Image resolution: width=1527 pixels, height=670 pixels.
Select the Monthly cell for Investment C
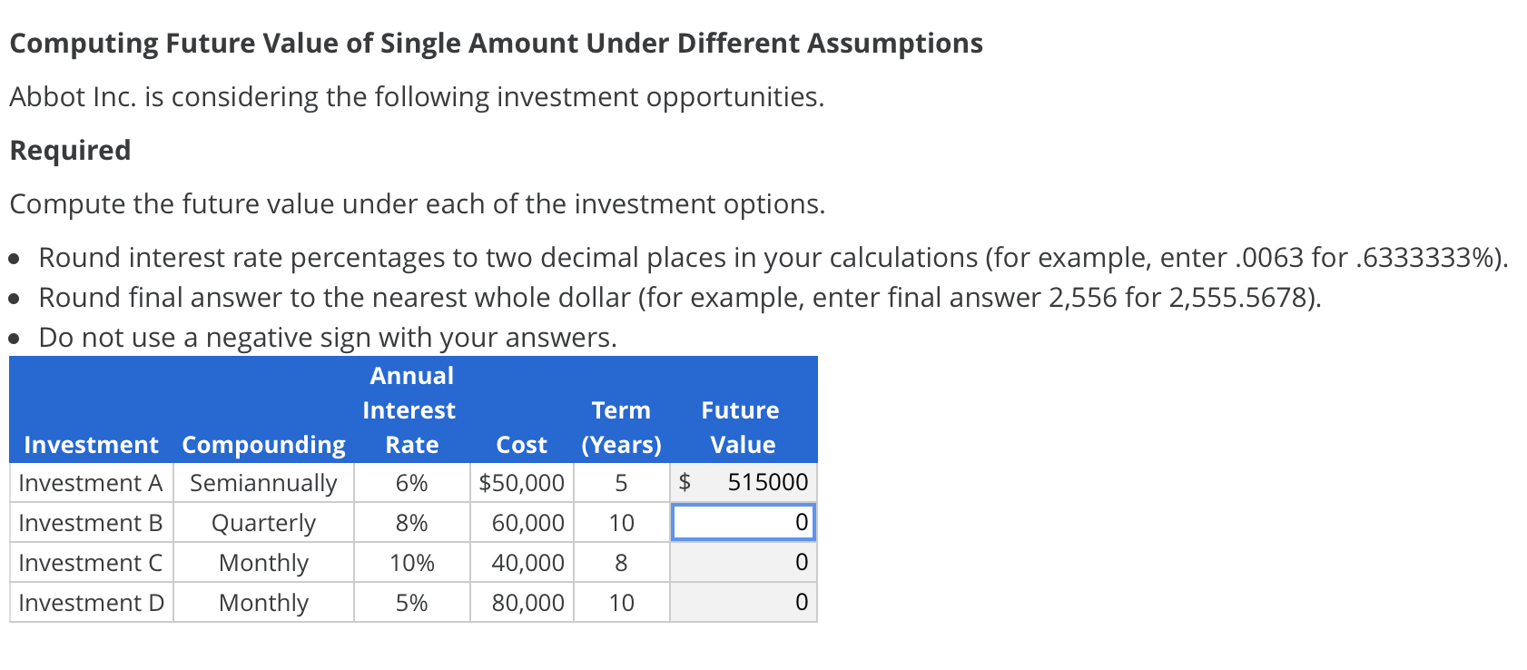(x=262, y=562)
